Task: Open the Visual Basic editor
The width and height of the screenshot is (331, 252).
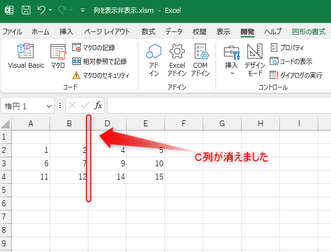Action: 26,56
